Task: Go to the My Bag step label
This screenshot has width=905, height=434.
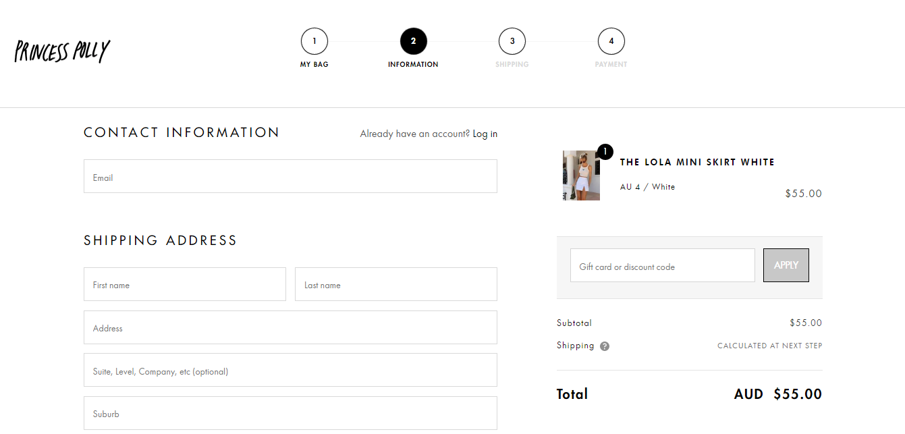Action: click(314, 65)
